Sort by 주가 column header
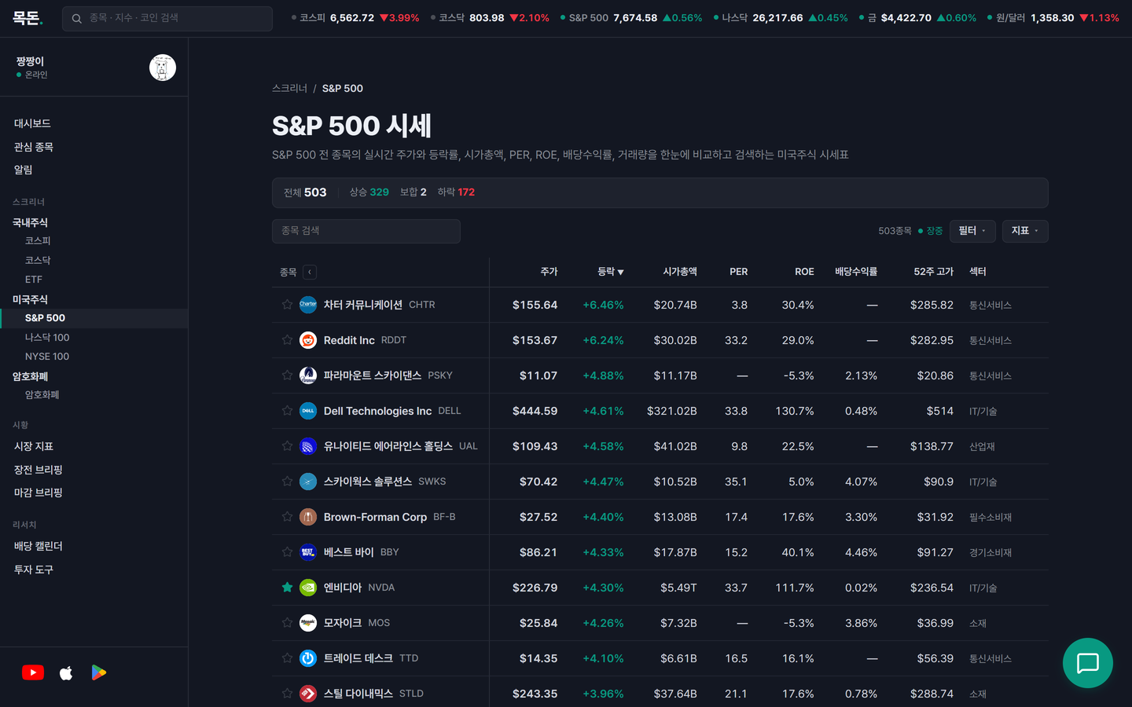This screenshot has height=707, width=1132. click(549, 272)
